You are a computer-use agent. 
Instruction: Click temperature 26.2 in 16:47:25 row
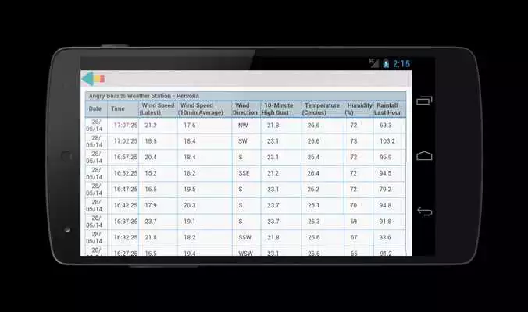tap(313, 190)
